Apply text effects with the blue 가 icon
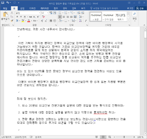The width and height of the screenshot is (147, 139). point(17,21)
